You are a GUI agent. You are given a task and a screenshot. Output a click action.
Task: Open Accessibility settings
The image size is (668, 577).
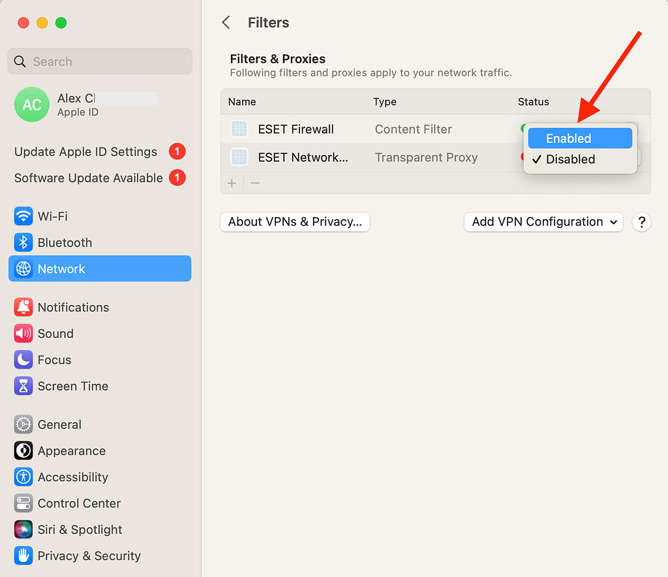72,477
